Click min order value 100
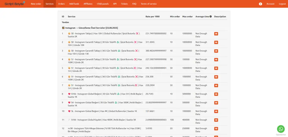Viewport: 288px width, 137px height. point(172,120)
